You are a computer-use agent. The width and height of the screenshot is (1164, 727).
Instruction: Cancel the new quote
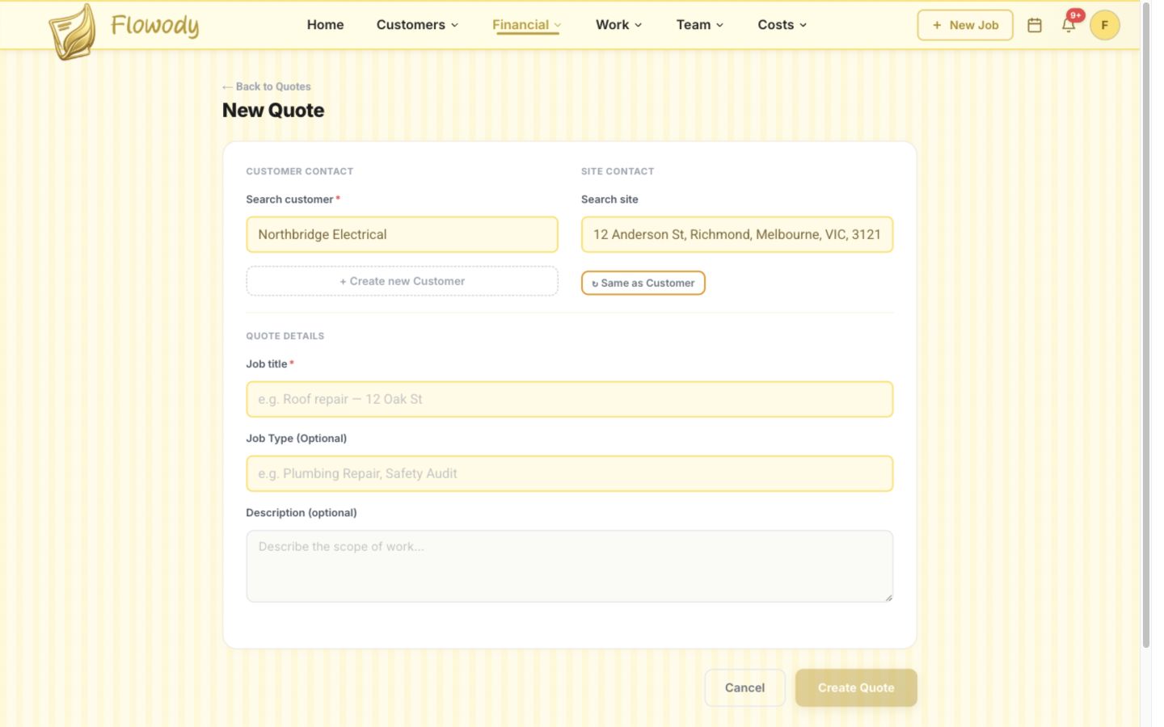[x=744, y=687]
